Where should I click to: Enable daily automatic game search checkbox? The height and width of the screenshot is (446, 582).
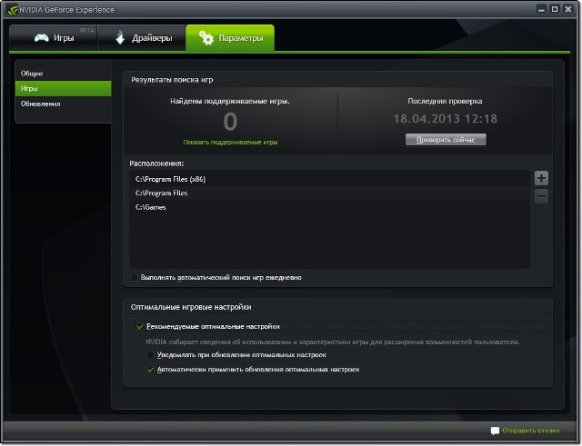[x=135, y=278]
